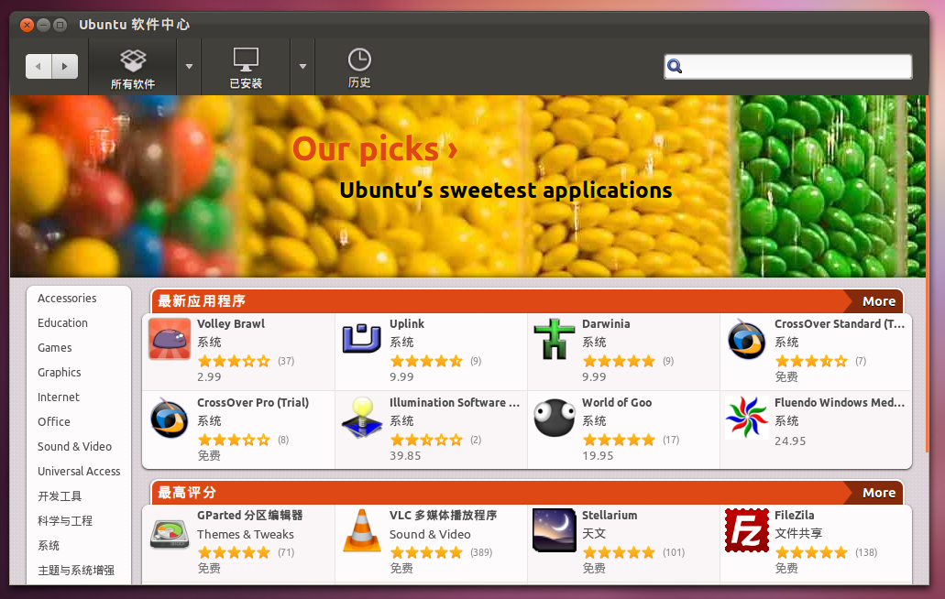The height and width of the screenshot is (599, 945).
Task: Select the Internet category
Action: (59, 398)
